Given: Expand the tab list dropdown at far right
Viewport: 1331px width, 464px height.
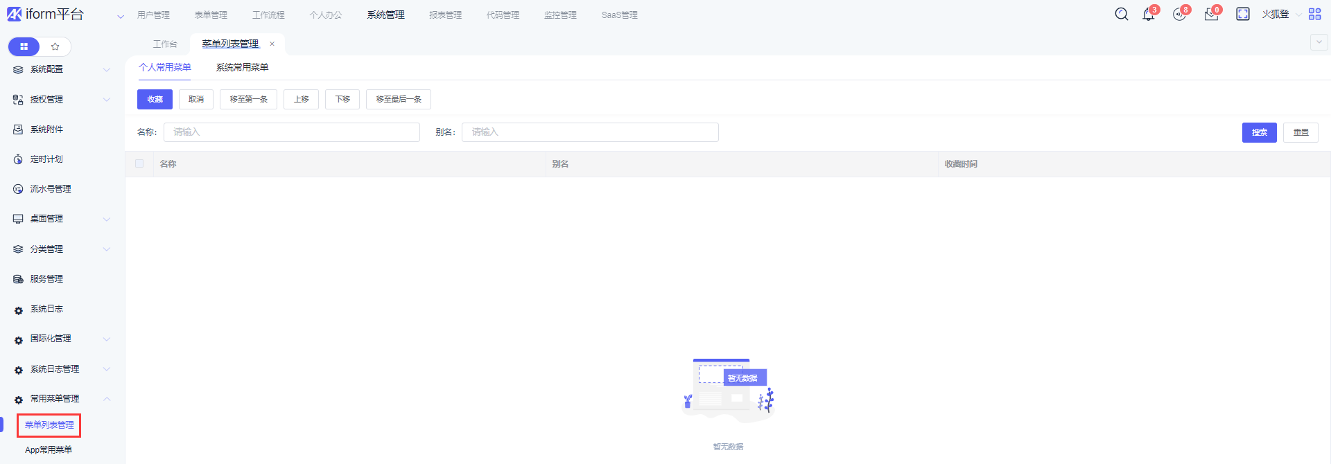Looking at the screenshot, I should click(1319, 43).
